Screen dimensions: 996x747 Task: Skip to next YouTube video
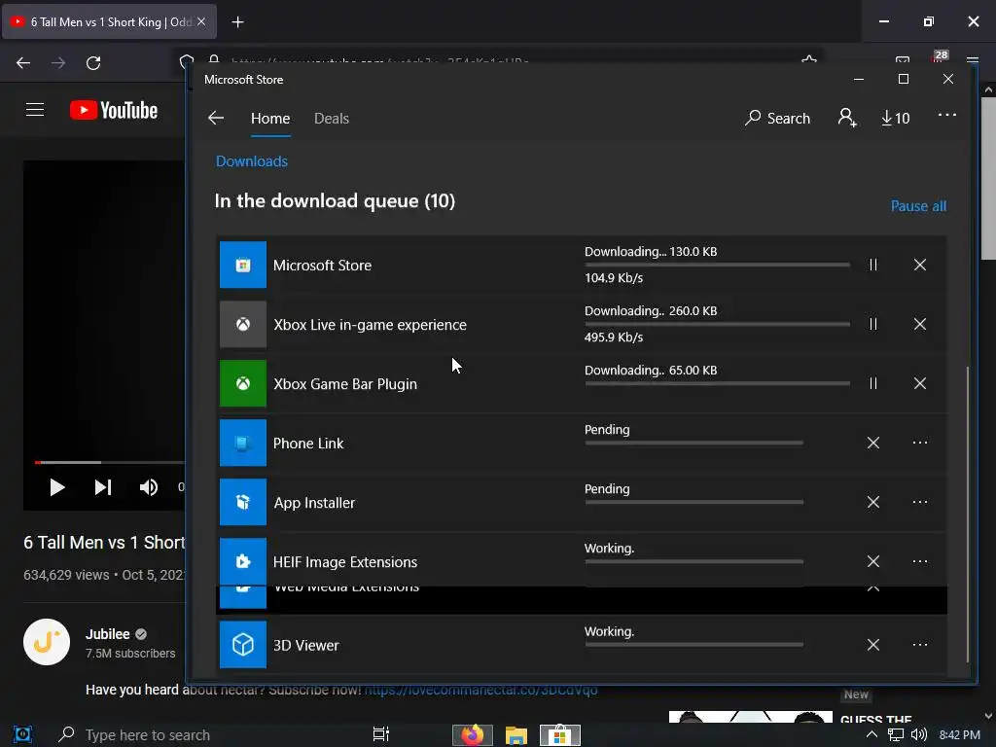click(x=103, y=487)
